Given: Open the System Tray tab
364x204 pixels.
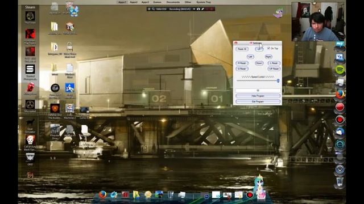Looking at the screenshot, I should click(204, 2).
